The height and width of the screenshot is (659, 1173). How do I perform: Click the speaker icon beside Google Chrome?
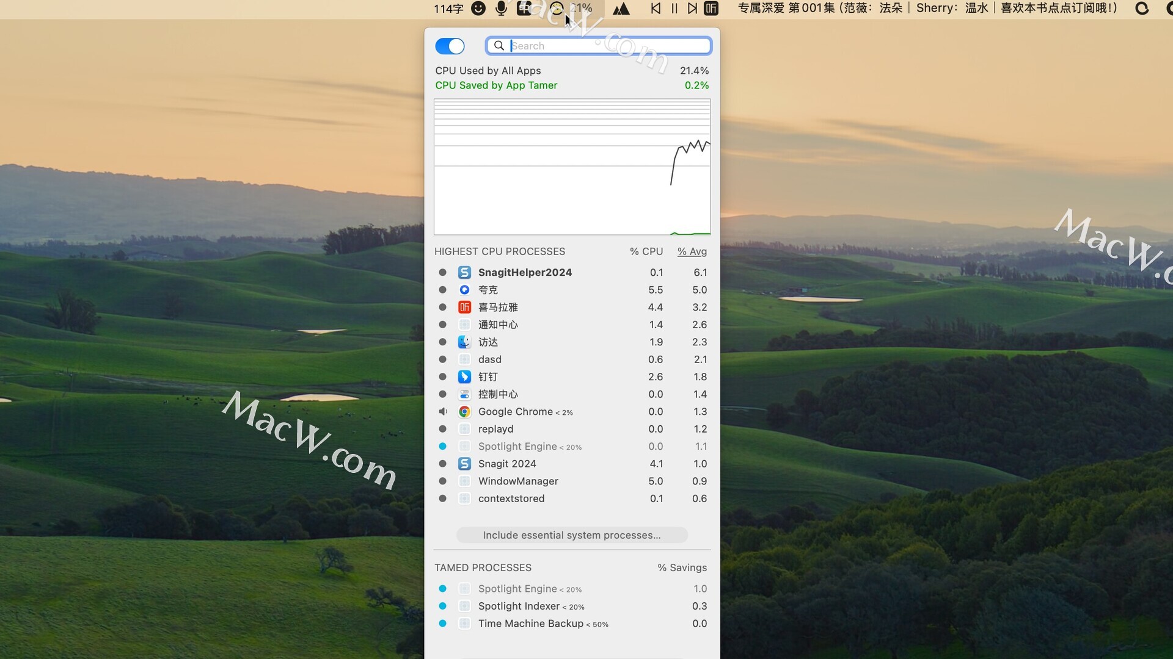443,412
